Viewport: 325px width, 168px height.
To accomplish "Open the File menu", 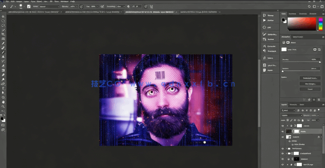I will coord(7,1).
